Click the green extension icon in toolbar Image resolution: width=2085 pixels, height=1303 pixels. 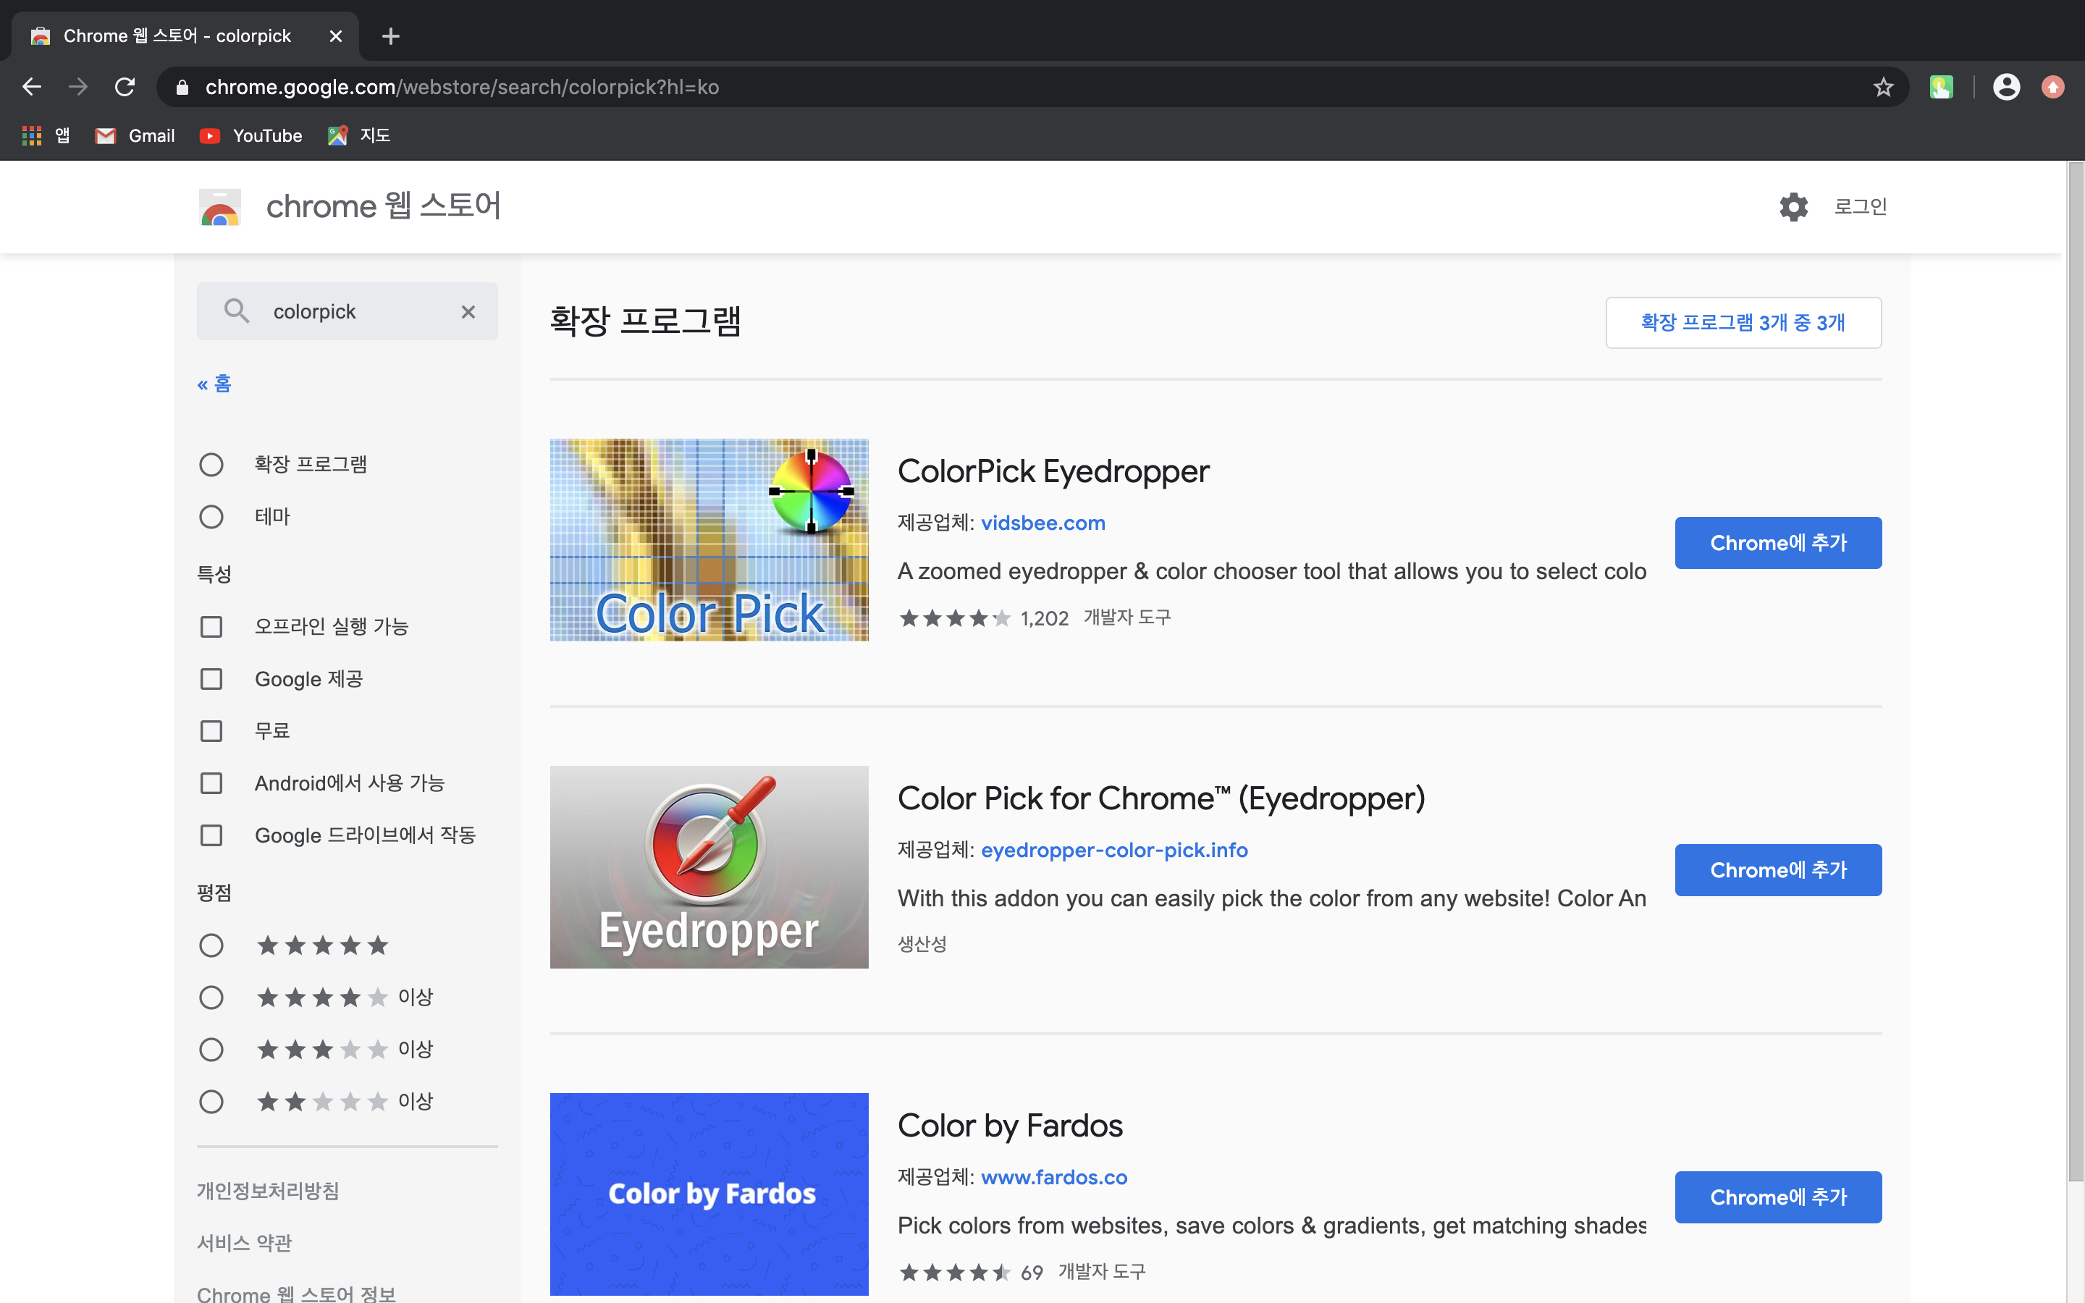point(1940,87)
